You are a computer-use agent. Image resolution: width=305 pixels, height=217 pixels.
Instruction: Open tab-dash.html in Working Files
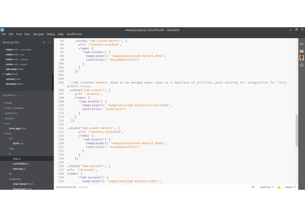point(14,69)
